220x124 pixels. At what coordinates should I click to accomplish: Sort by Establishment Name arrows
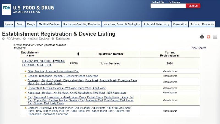pos(78,54)
